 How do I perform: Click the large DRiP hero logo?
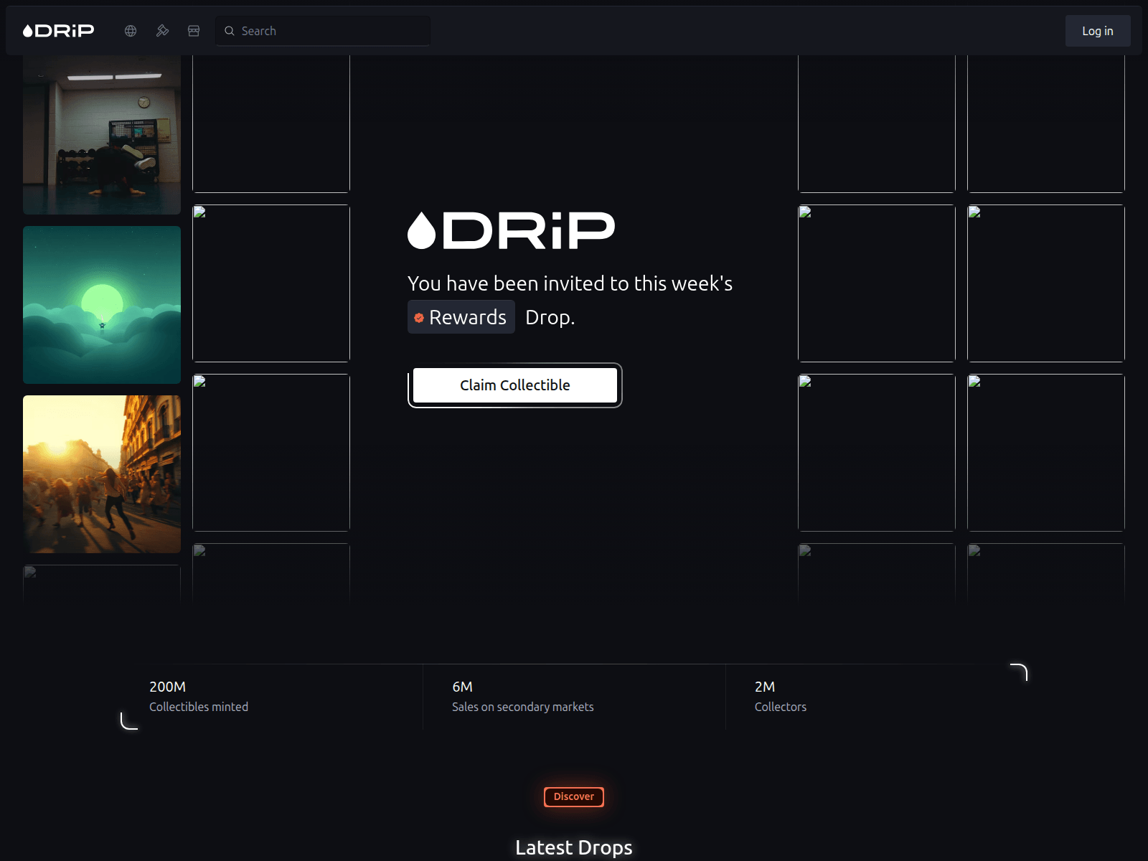click(511, 230)
